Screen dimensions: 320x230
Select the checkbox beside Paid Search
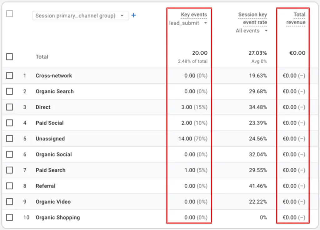tap(9, 170)
